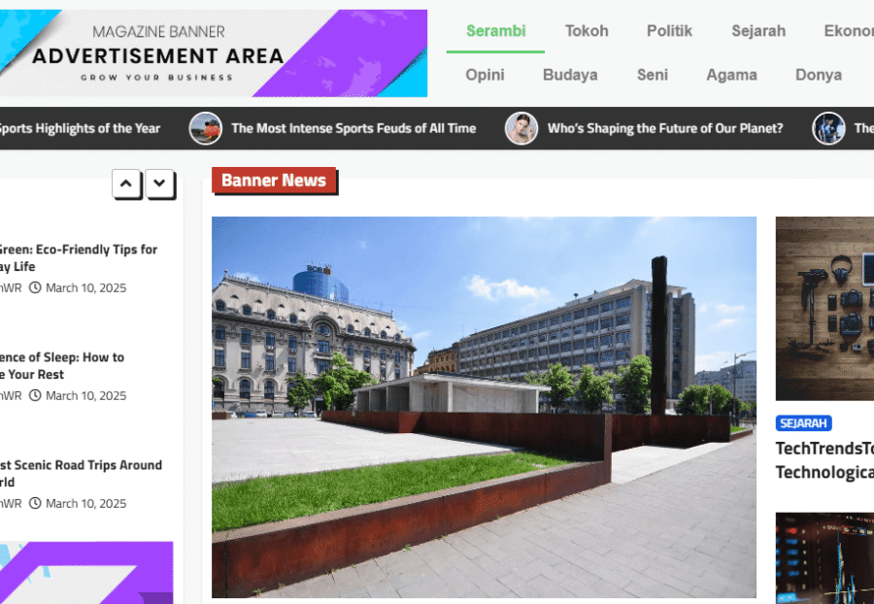This screenshot has height=604, width=874.
Task: Click the blue SEJARAH category badge
Action: (803, 423)
